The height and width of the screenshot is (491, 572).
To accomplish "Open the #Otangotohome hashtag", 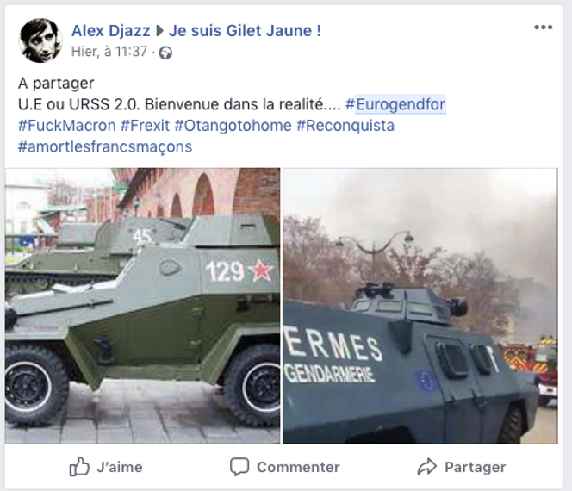I will pos(233,126).
